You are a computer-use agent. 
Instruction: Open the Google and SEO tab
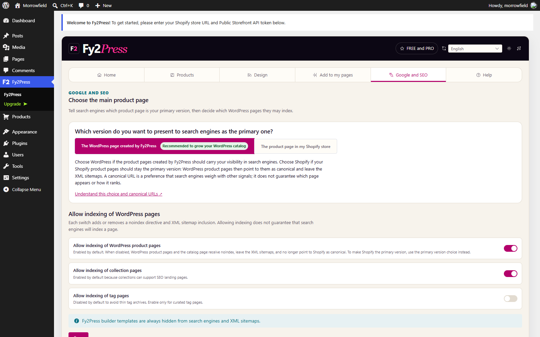[408, 75]
